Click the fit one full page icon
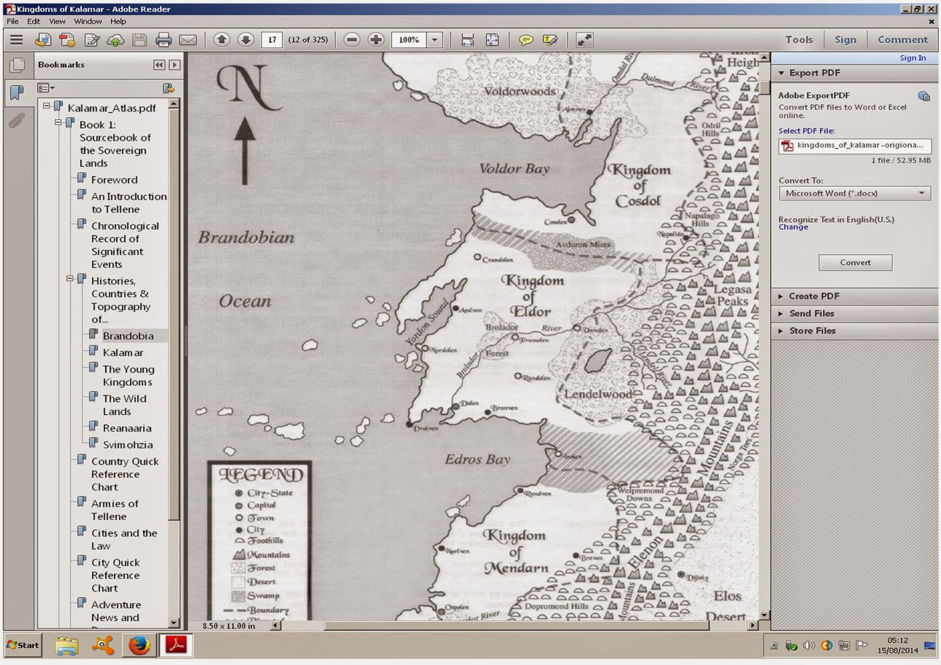Image resolution: width=941 pixels, height=665 pixels. (492, 40)
